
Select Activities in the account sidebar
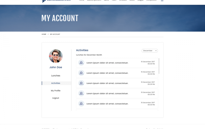point(57,83)
